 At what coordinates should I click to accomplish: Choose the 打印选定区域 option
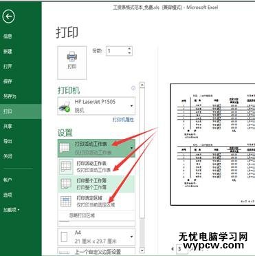(x=96, y=201)
